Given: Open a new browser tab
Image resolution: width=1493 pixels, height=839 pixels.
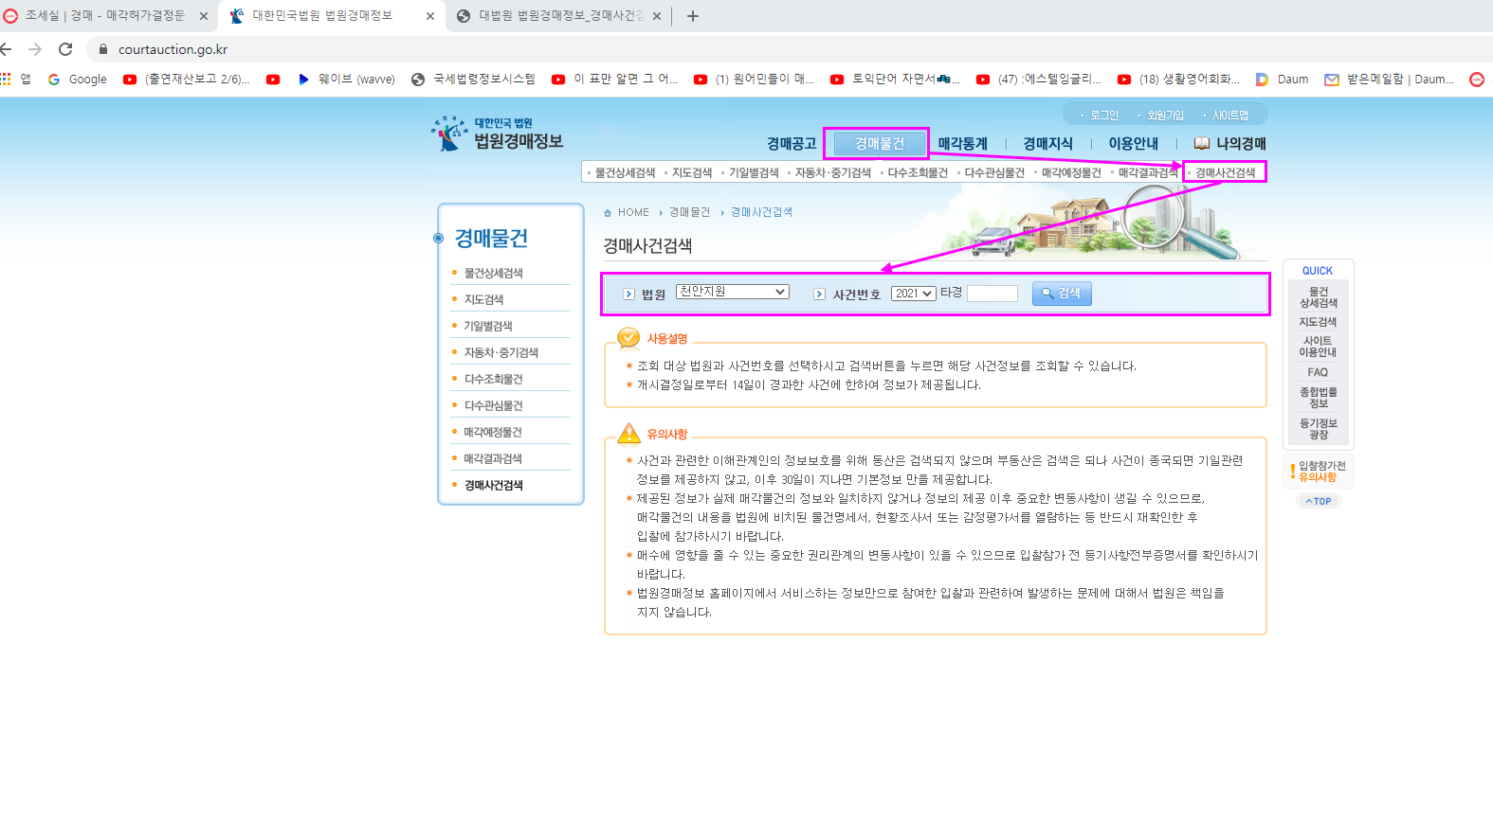Looking at the screenshot, I should tap(693, 16).
